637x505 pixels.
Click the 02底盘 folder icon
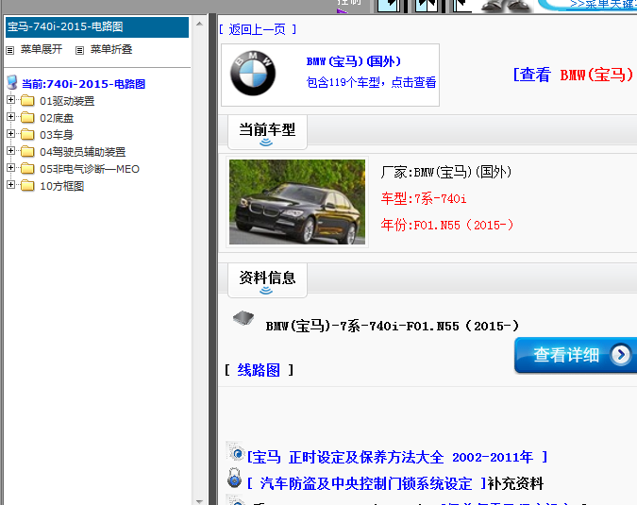point(27,117)
